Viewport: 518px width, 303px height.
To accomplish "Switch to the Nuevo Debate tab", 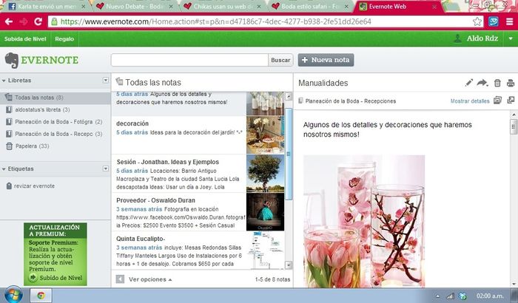I will pos(135,6).
